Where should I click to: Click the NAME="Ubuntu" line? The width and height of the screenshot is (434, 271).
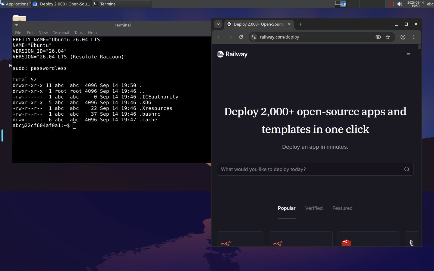[x=32, y=45]
